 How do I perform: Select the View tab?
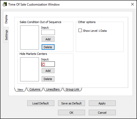(x=20, y=90)
